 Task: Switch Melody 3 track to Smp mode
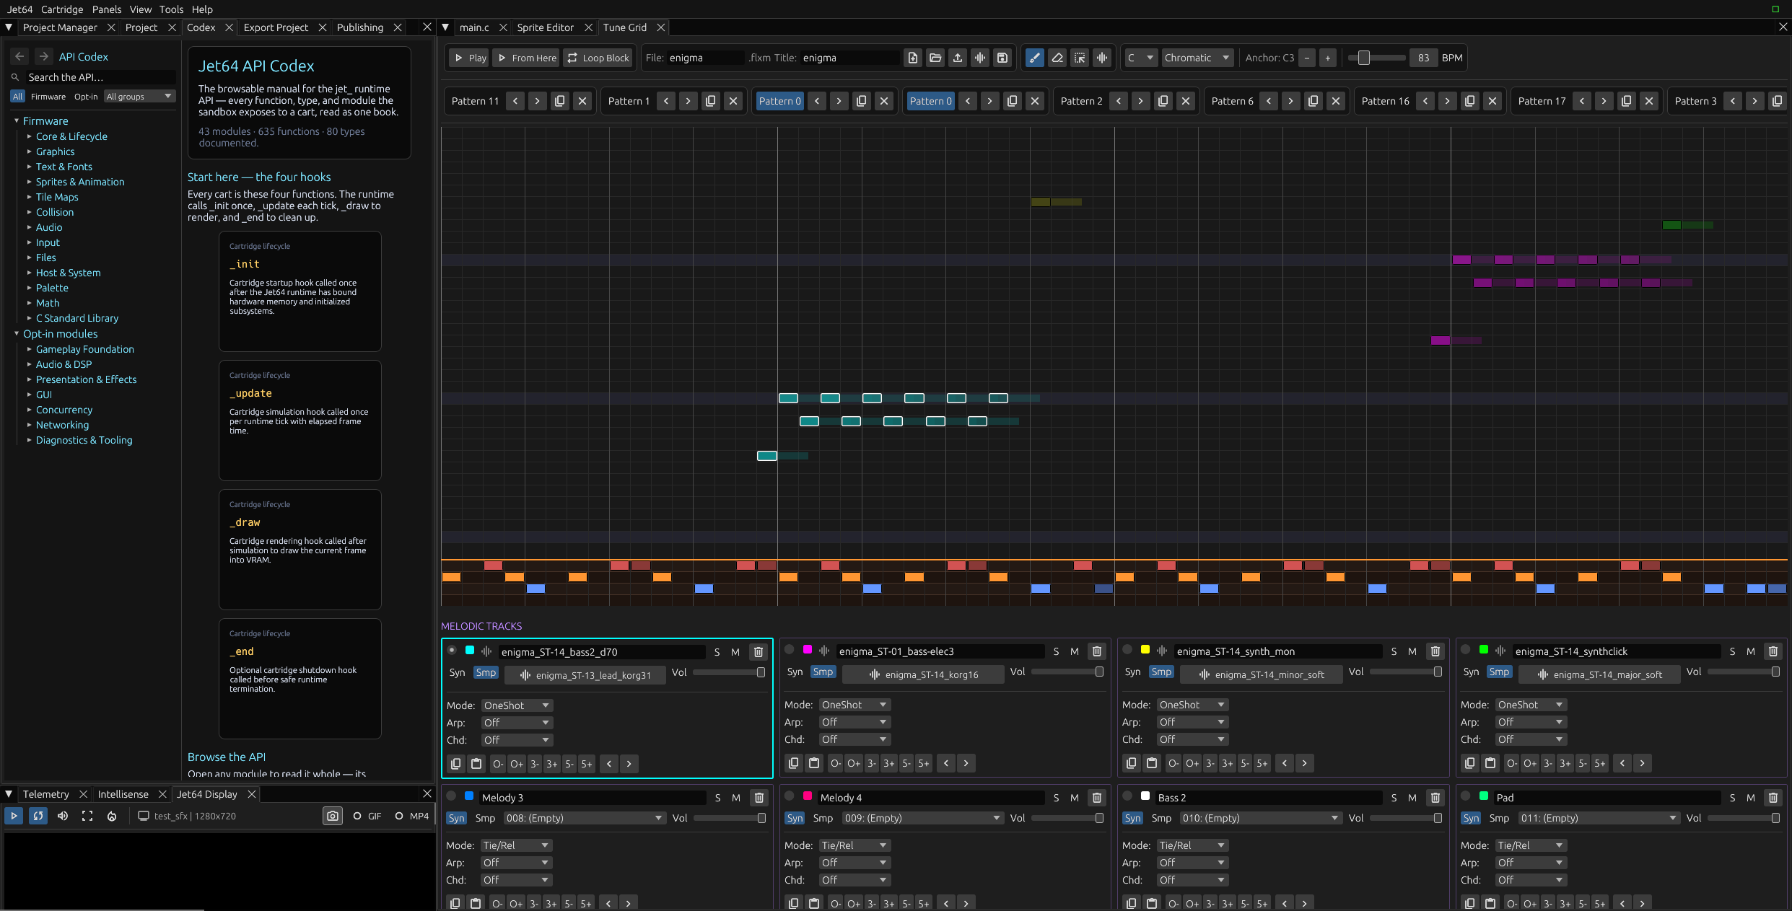click(486, 818)
